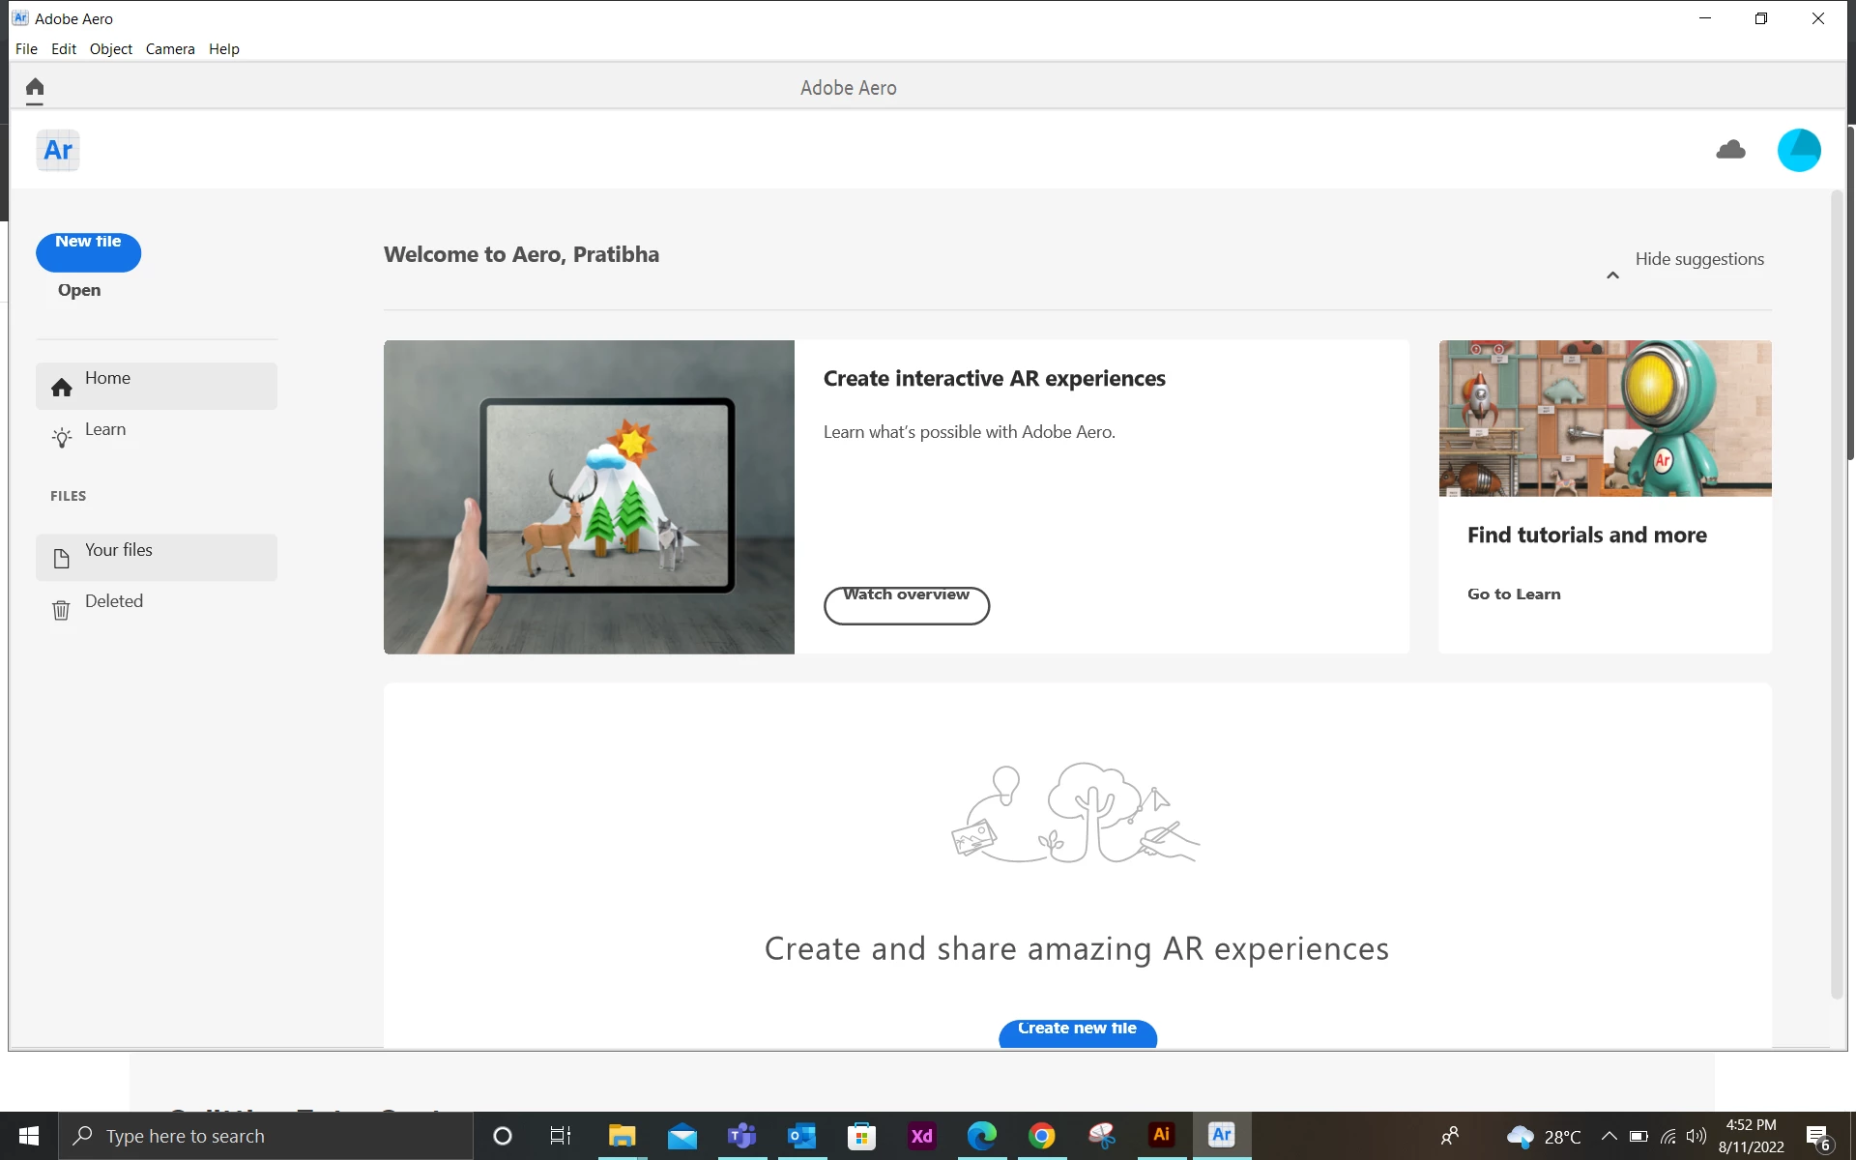
Task: Follow the Go to Learn link
Action: tap(1514, 594)
